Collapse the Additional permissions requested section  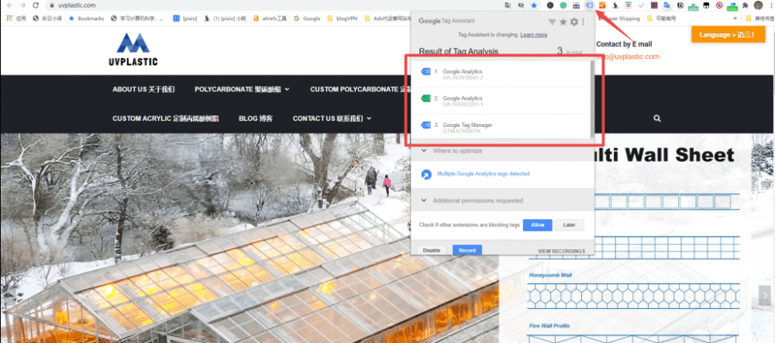tap(425, 201)
